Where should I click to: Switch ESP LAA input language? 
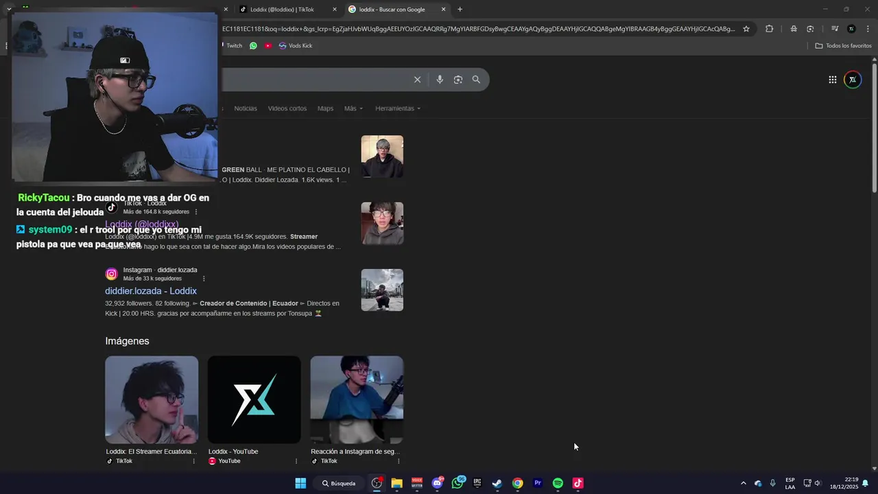pyautogui.click(x=790, y=483)
